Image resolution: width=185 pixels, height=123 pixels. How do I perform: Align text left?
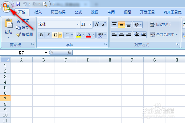coord(114,35)
